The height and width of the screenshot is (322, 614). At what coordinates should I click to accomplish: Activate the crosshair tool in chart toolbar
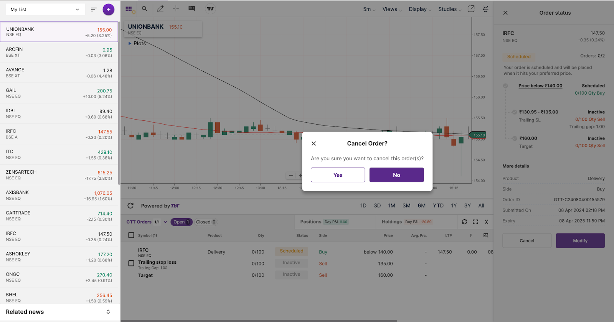pyautogui.click(x=176, y=9)
